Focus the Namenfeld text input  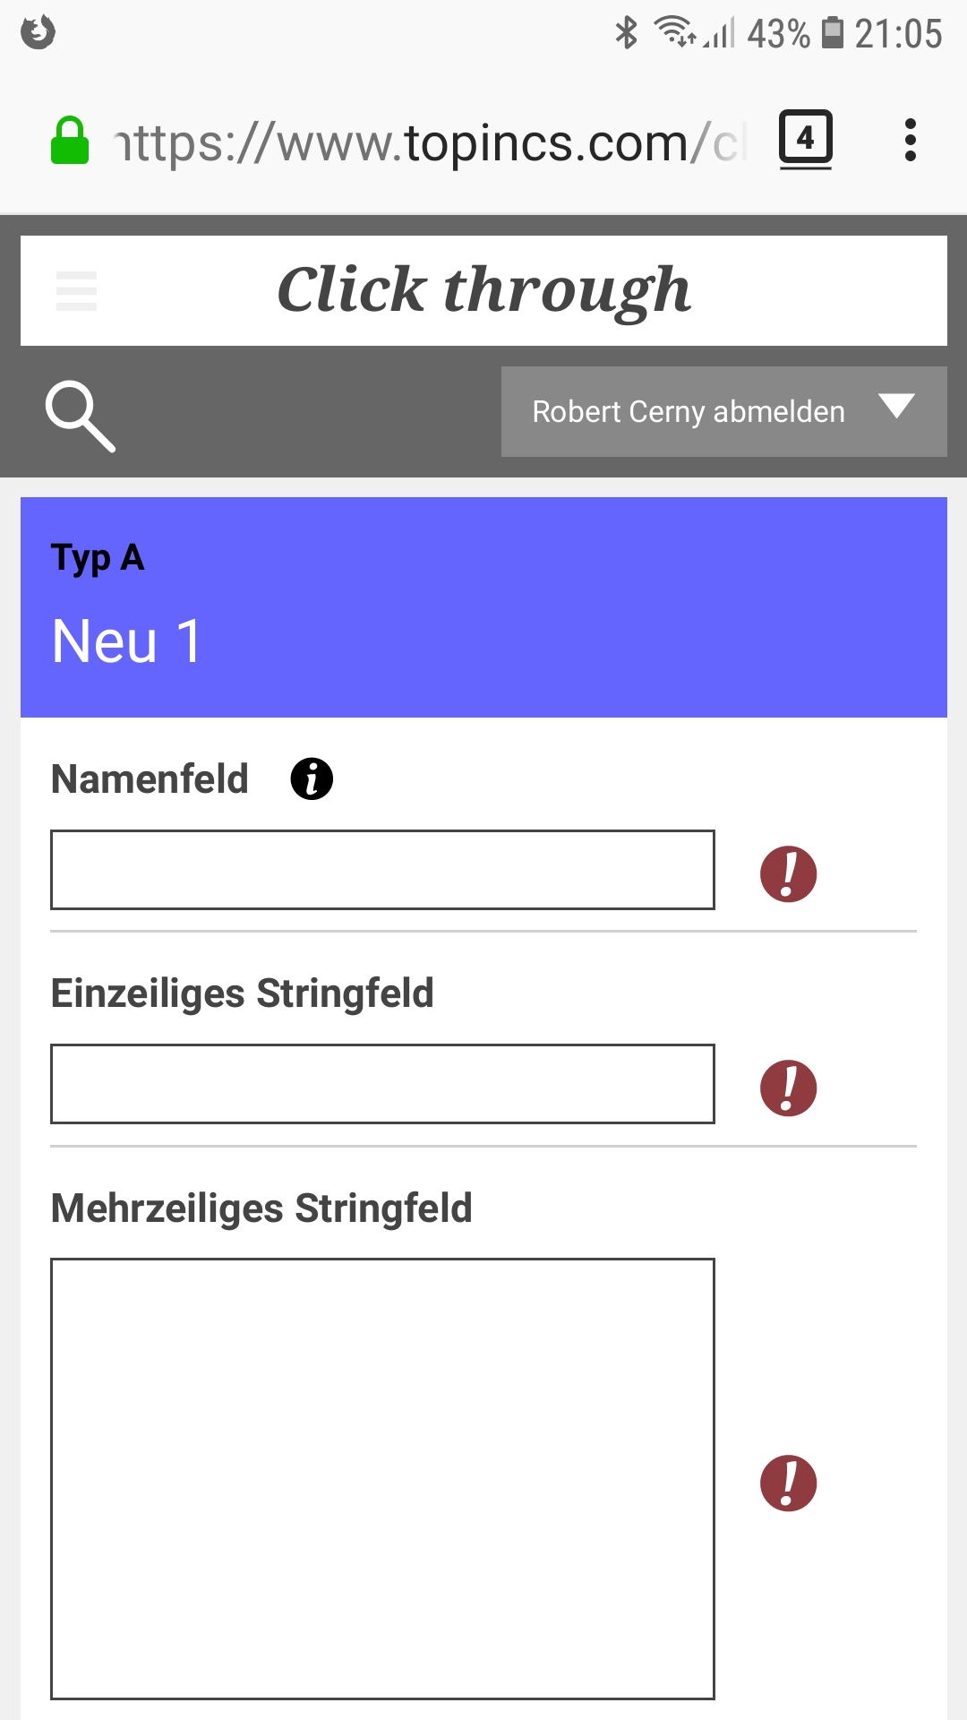click(x=382, y=870)
